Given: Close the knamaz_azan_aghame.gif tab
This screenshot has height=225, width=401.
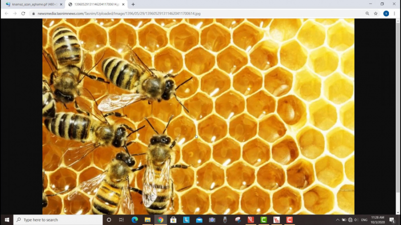Looking at the screenshot, I should point(61,4).
